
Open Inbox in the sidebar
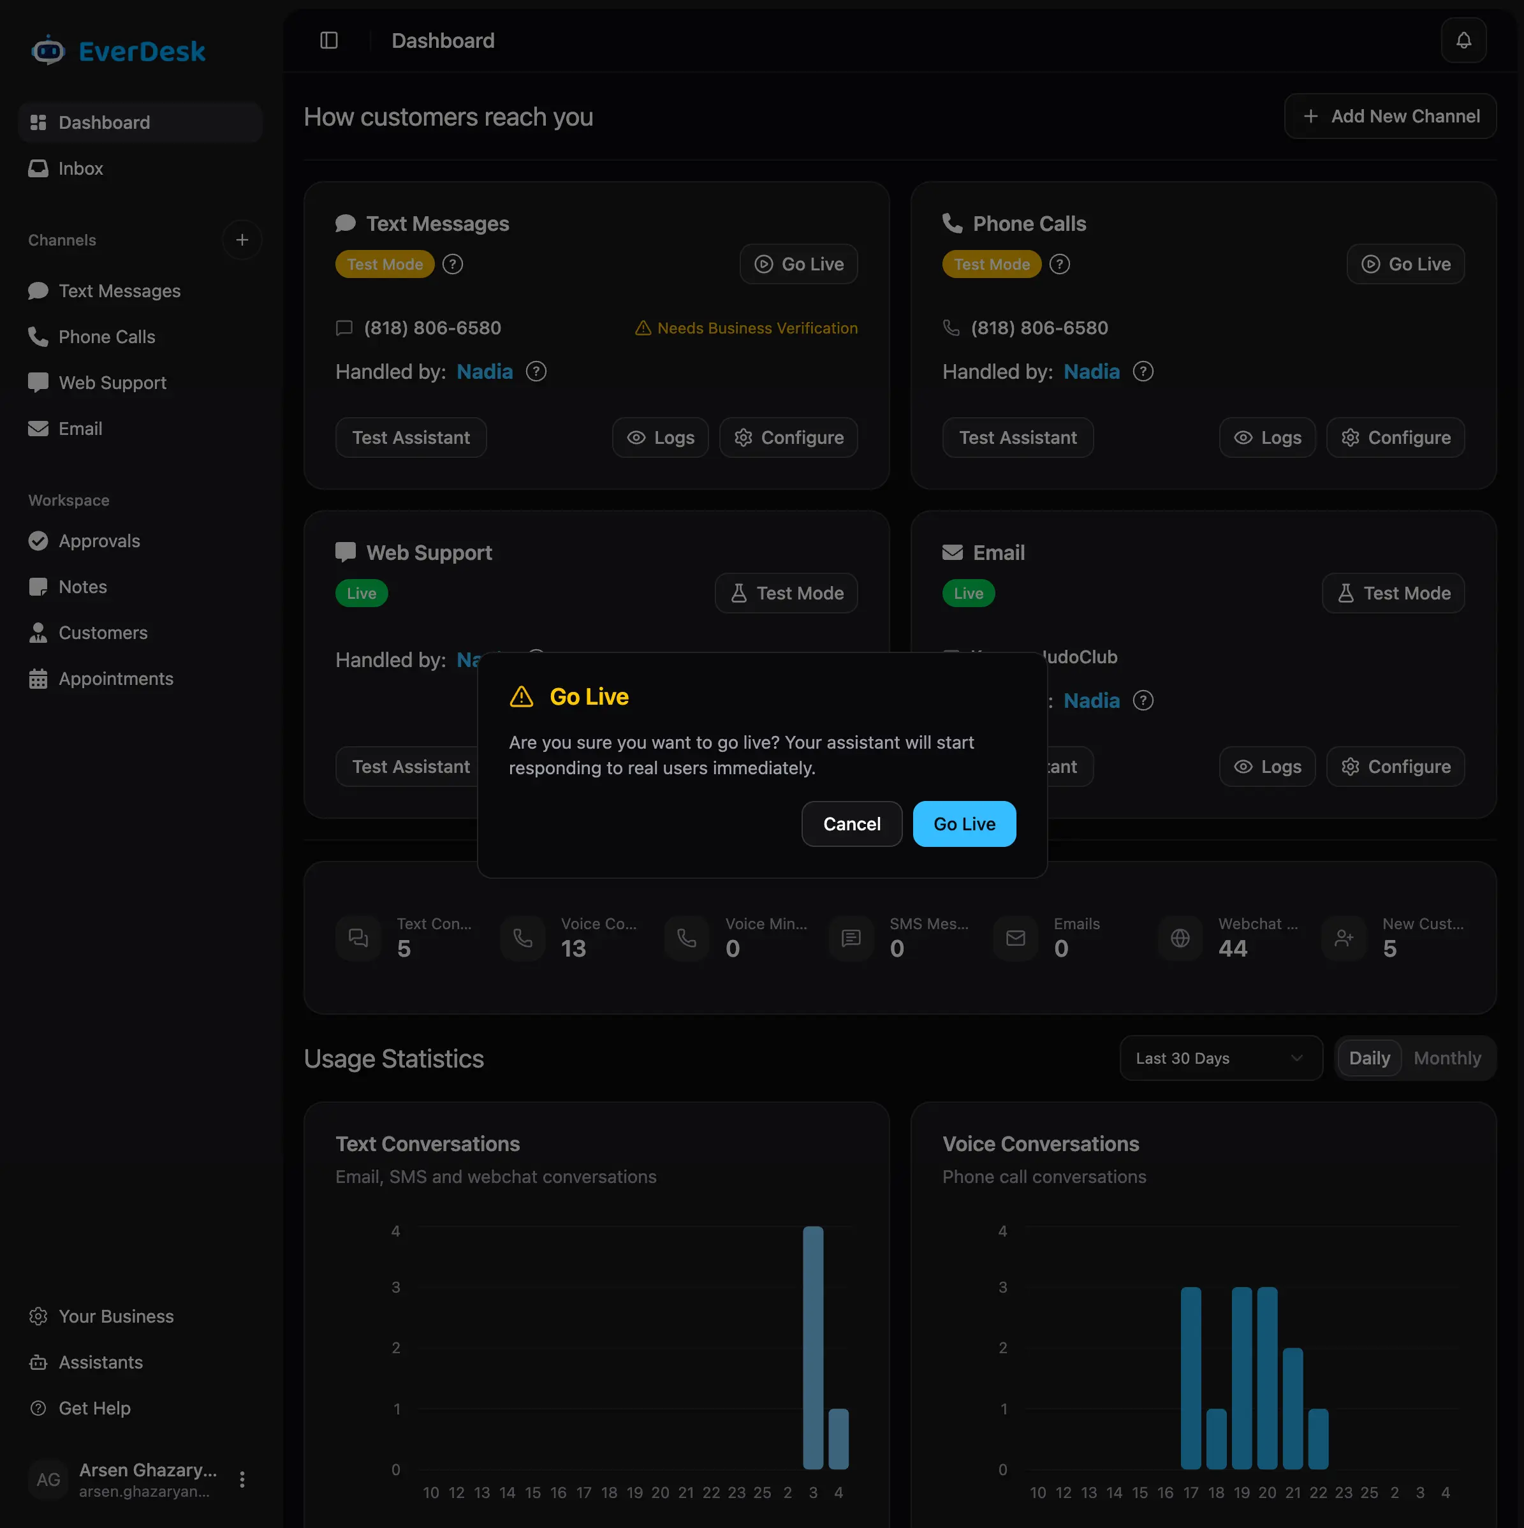tap(81, 168)
